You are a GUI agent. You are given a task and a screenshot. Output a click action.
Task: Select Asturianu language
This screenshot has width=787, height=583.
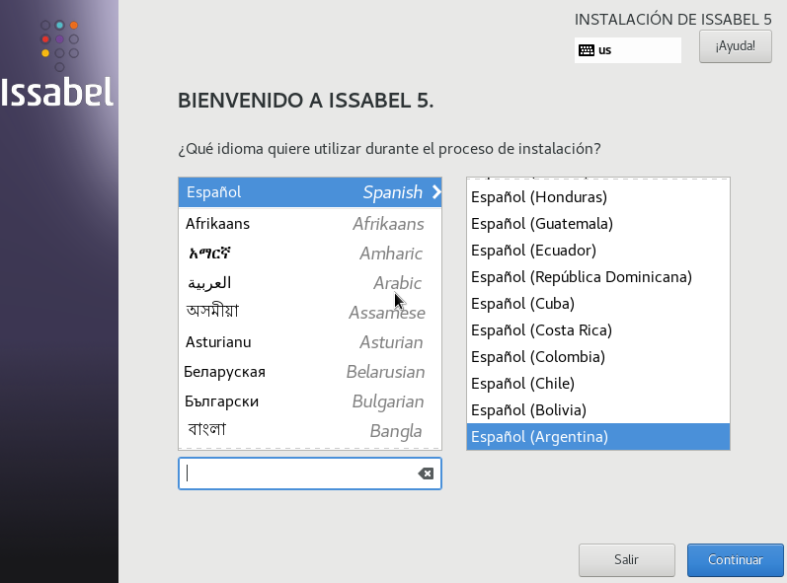(x=309, y=342)
